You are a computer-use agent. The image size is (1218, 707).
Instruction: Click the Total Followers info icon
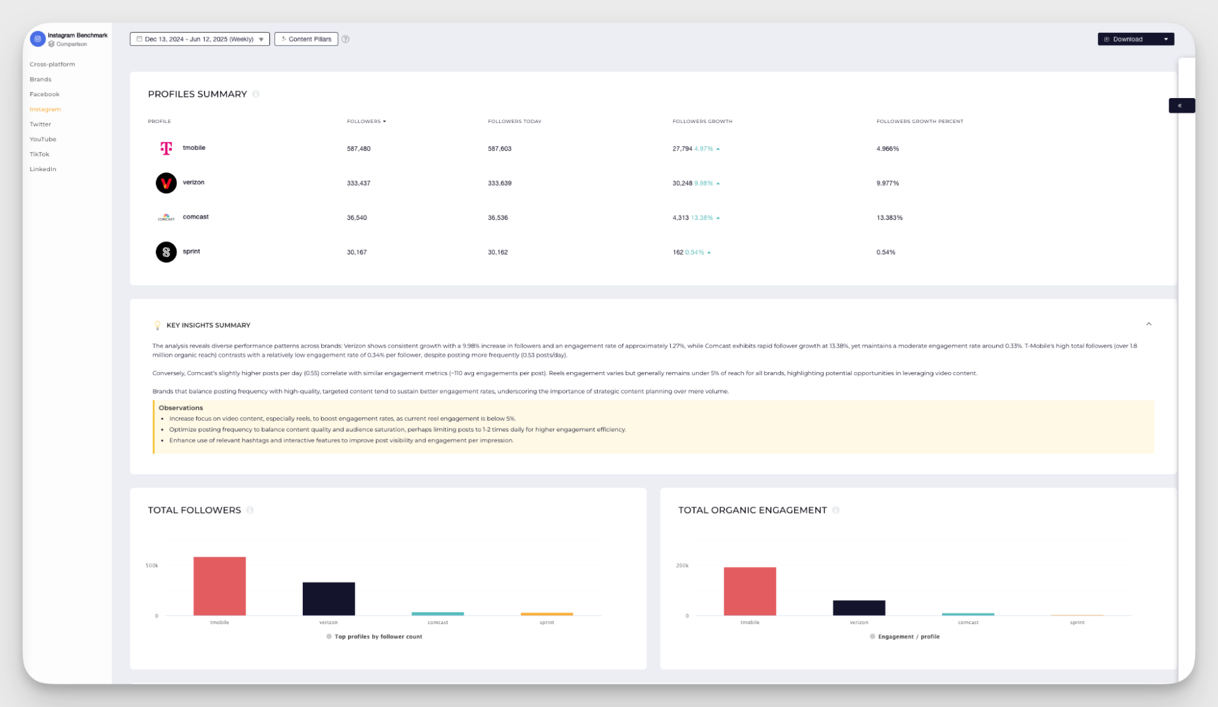click(250, 510)
